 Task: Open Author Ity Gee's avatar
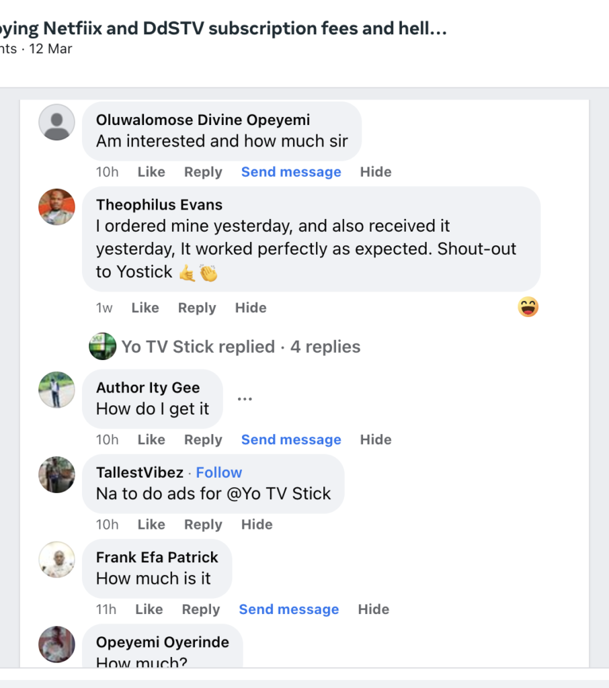[56, 390]
